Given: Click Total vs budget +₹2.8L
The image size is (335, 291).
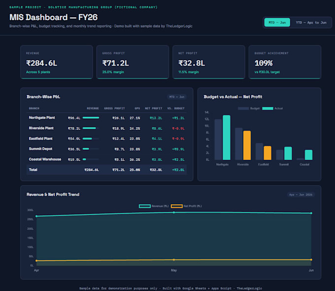Looking at the screenshot, I should 178,170.
